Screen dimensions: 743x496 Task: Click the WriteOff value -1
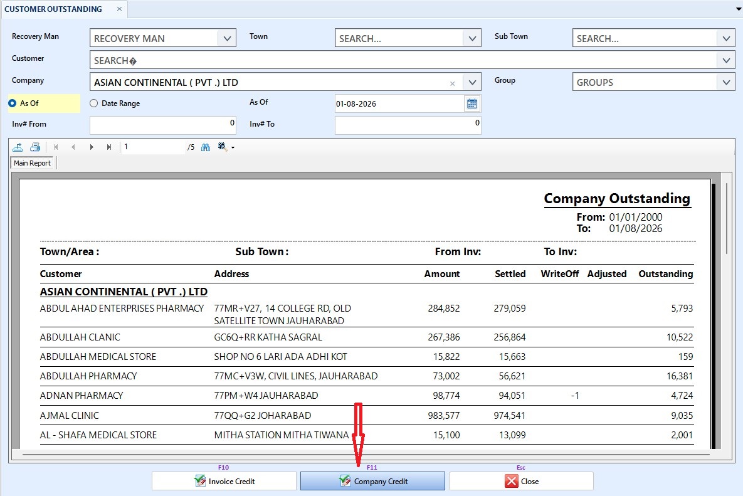(x=575, y=396)
